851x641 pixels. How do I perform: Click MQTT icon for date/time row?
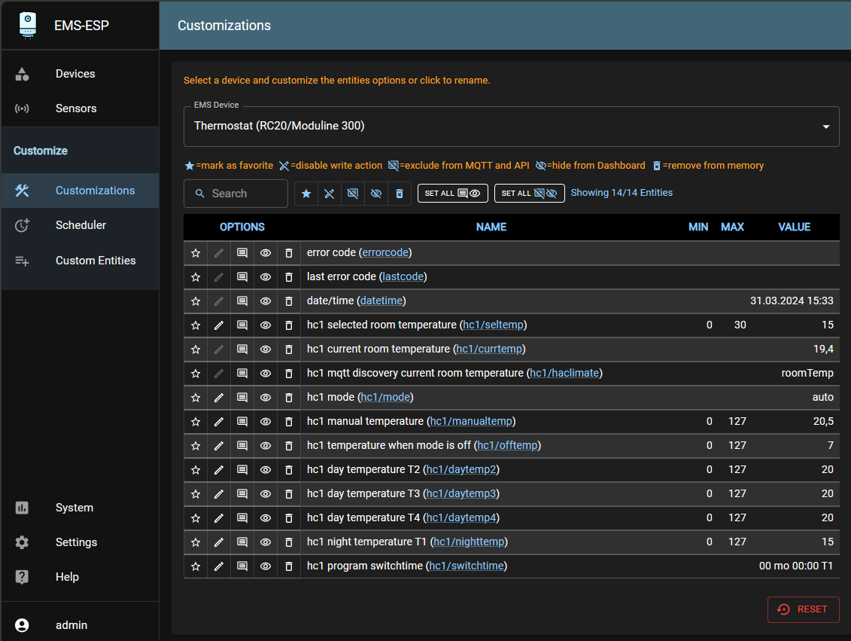point(242,301)
